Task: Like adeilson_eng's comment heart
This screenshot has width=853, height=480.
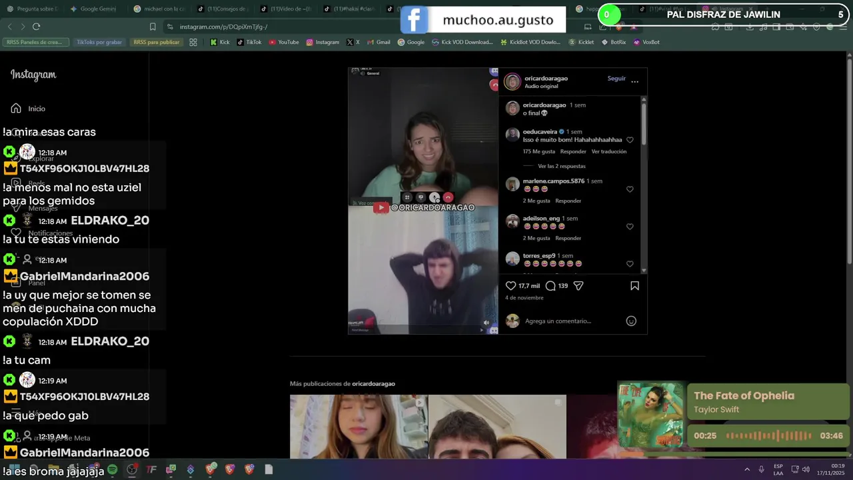Action: (630, 227)
